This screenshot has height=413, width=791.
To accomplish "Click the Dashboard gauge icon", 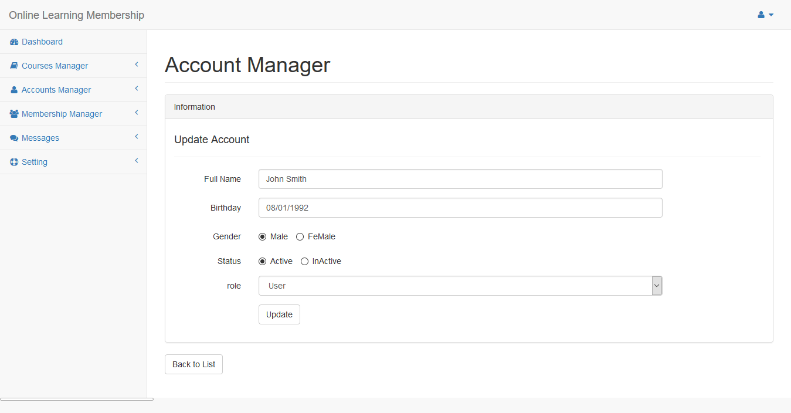I will (x=14, y=42).
